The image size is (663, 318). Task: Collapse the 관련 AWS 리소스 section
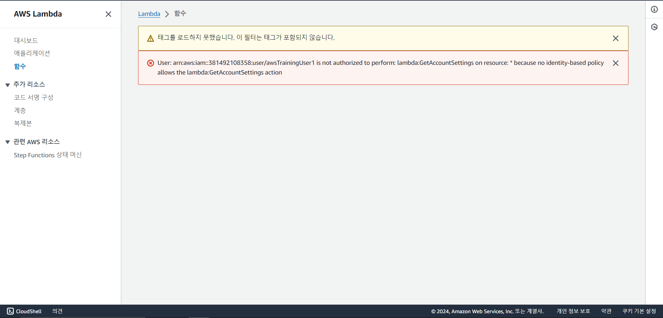[8, 142]
